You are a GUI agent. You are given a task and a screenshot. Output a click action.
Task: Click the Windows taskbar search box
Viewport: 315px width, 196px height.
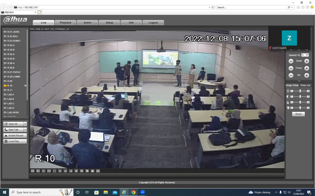tap(41, 192)
